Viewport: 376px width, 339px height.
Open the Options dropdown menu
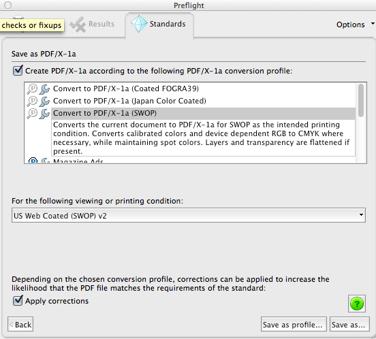[355, 25]
